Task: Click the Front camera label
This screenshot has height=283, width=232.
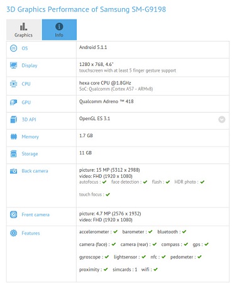Action: (36, 214)
